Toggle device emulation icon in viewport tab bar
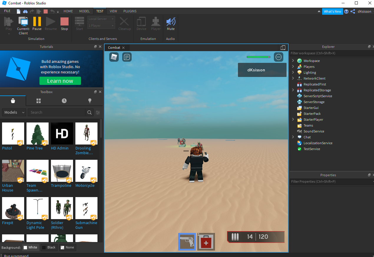 coord(283,48)
